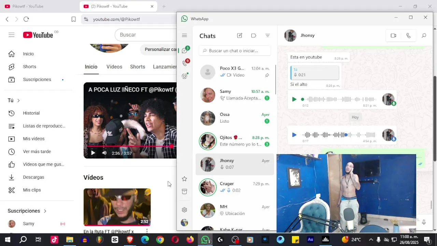The image size is (437, 246).
Task: Open Listas de reproducción in sidebar
Action: pyautogui.click(x=36, y=126)
